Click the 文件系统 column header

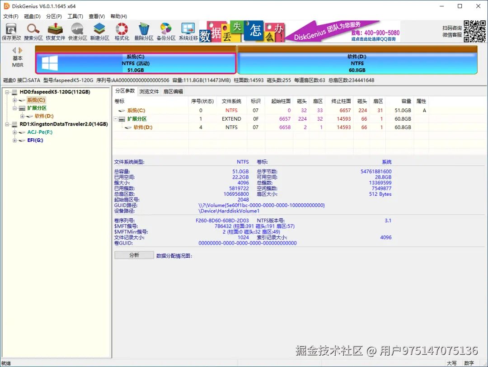coord(231,101)
